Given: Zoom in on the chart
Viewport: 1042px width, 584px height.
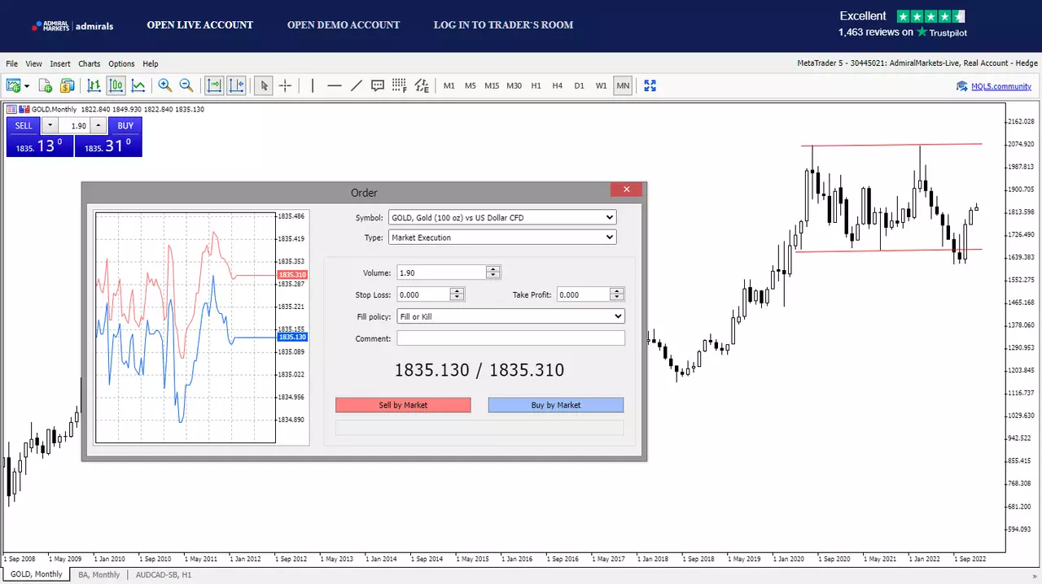Looking at the screenshot, I should (x=165, y=85).
